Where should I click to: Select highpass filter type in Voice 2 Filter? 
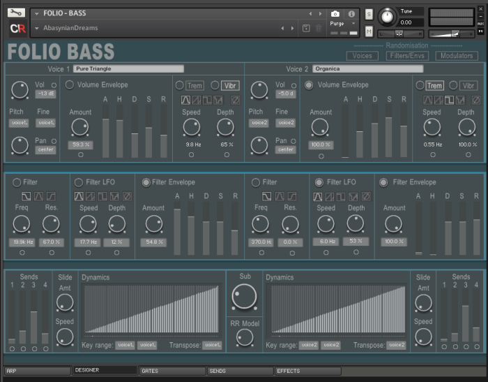point(291,196)
